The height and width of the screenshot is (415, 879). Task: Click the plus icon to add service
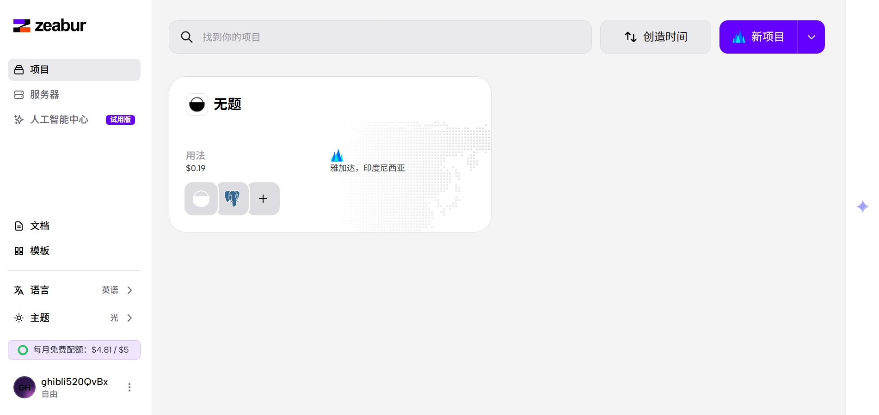point(264,199)
